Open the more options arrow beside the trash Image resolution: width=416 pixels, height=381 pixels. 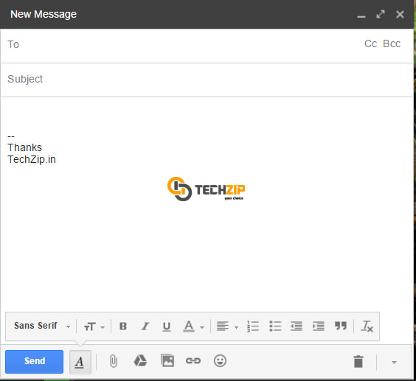pyautogui.click(x=395, y=363)
